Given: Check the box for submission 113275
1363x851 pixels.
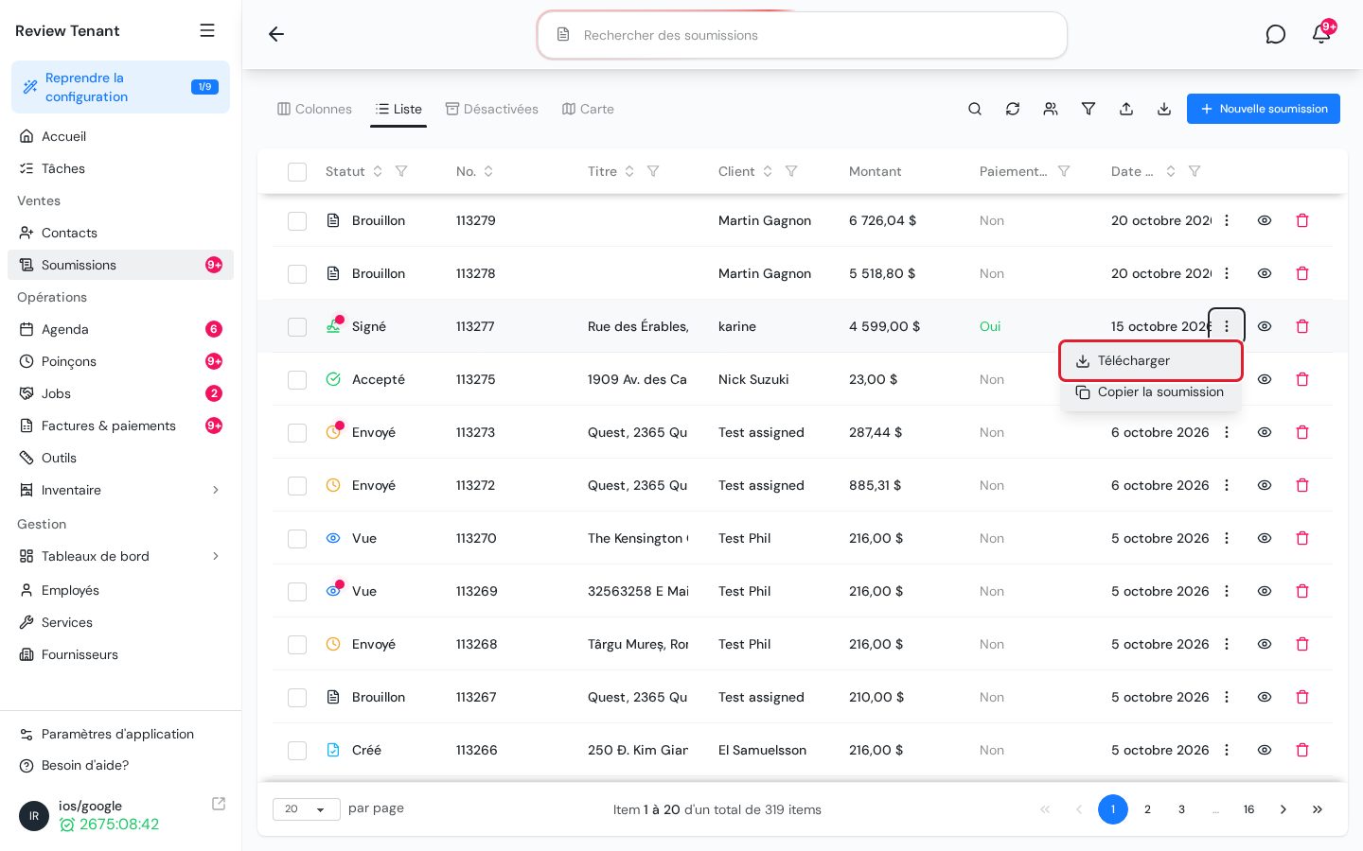Looking at the screenshot, I should [297, 380].
